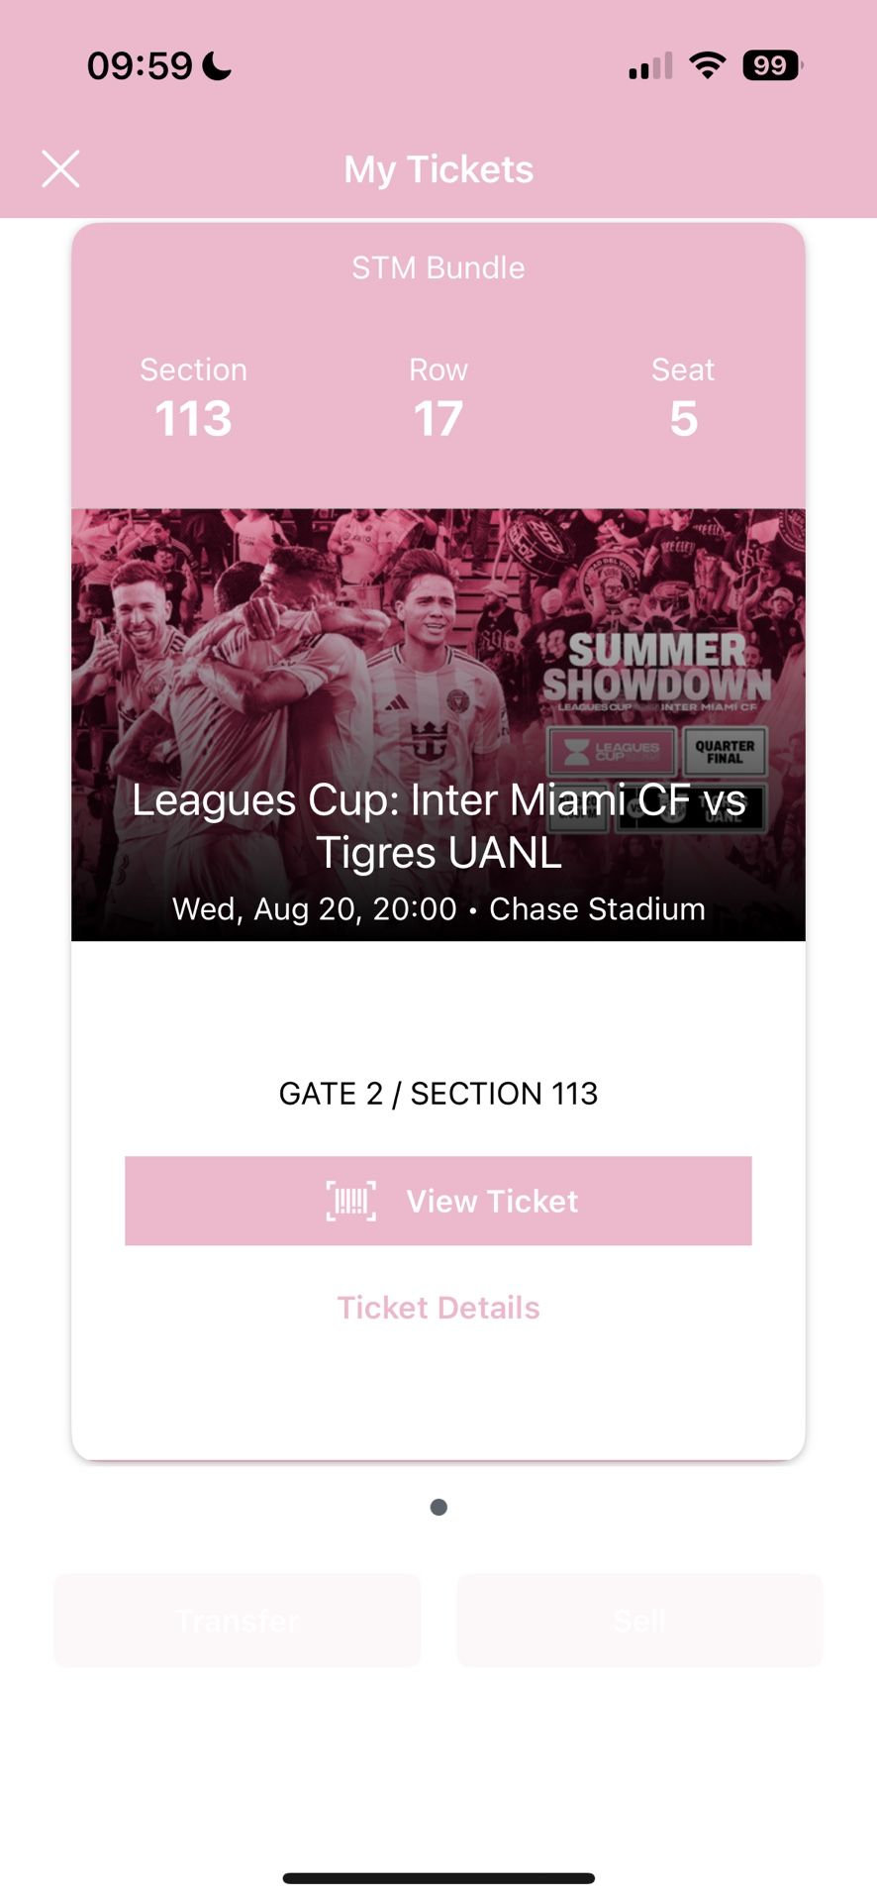Tap the My Tickets title

coord(438,168)
